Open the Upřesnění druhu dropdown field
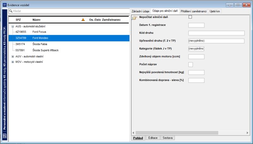253x144 pixels. (216, 41)
